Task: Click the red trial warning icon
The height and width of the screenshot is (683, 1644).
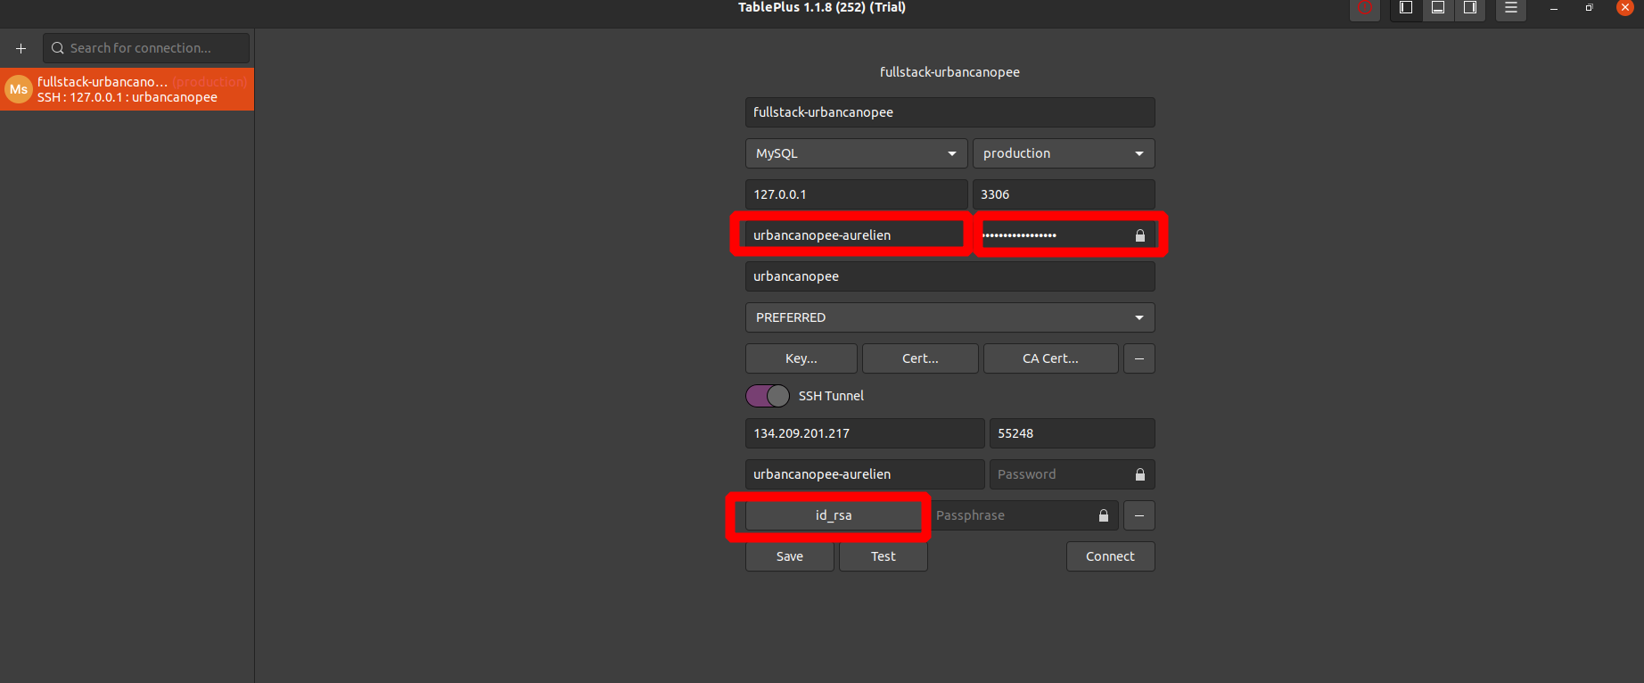Action: click(x=1364, y=8)
